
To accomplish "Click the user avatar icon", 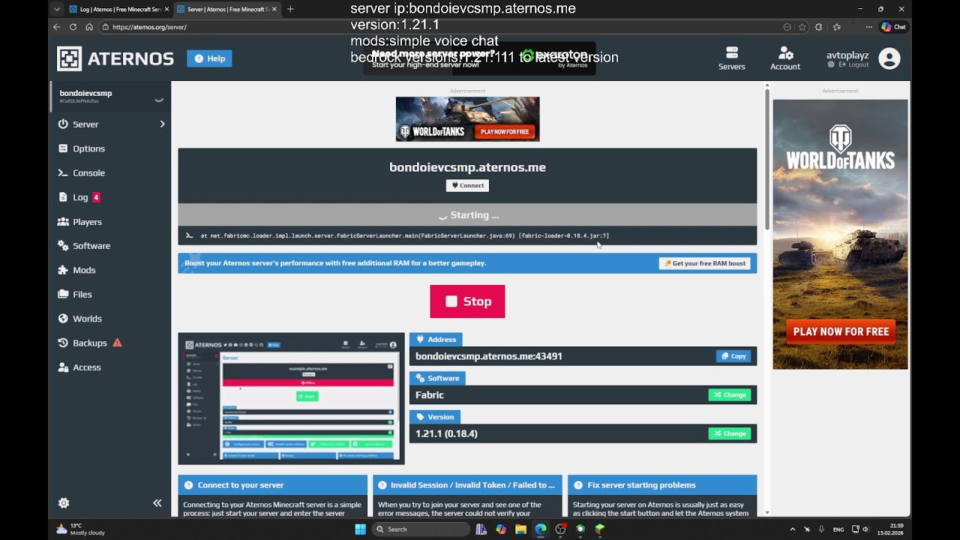I will click(x=889, y=58).
